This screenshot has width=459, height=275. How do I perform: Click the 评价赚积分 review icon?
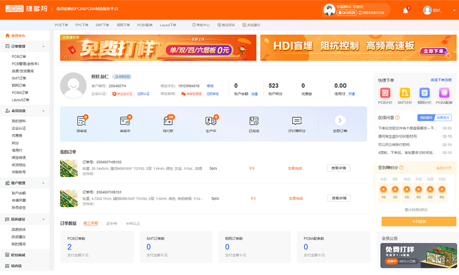point(296,121)
